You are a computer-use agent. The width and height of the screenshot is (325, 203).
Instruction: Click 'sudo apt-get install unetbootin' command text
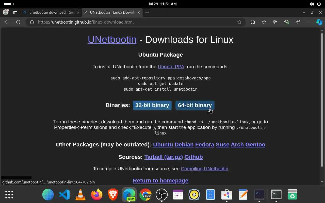pos(160,89)
